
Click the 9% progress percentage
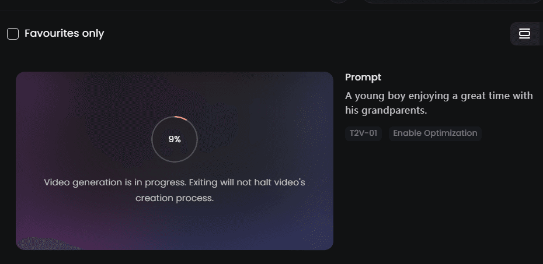pos(175,139)
